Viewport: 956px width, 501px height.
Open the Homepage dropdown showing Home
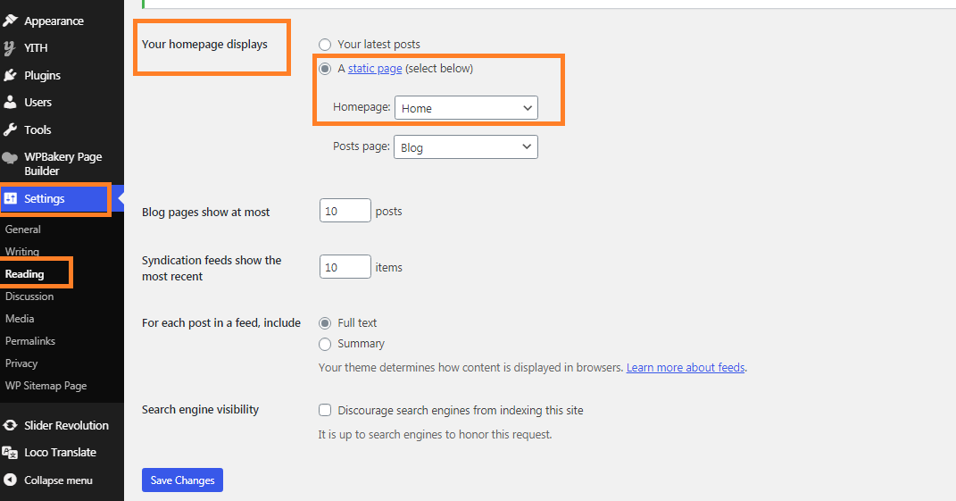466,108
